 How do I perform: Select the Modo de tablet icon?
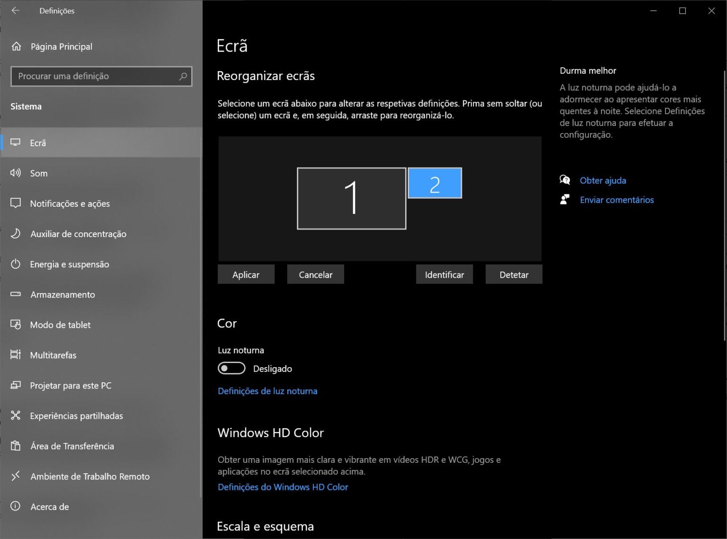coord(16,324)
